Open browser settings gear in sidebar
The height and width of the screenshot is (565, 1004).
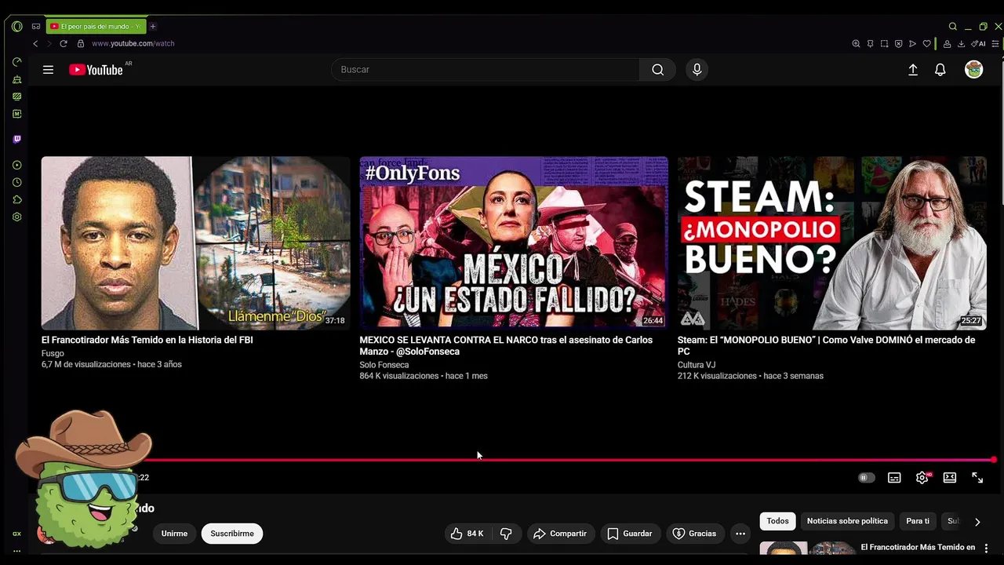16,217
